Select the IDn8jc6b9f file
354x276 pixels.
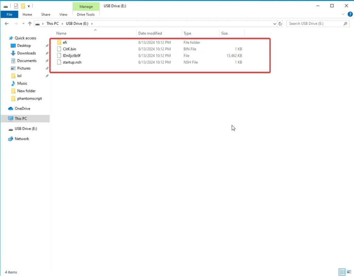pyautogui.click(x=71, y=55)
